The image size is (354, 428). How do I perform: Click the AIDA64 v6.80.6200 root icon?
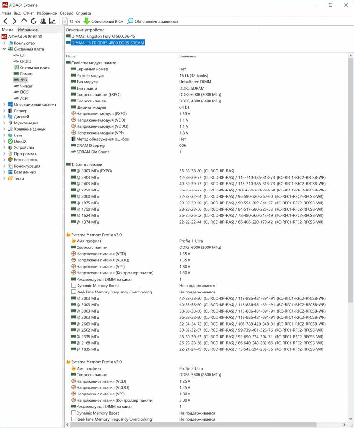[4, 36]
